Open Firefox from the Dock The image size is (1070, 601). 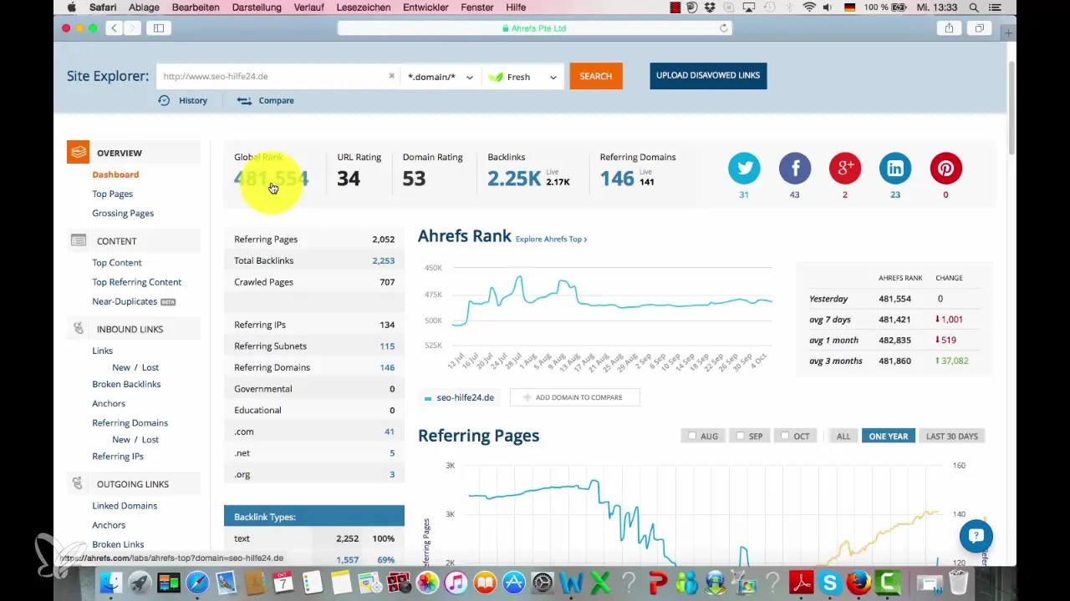tap(859, 582)
